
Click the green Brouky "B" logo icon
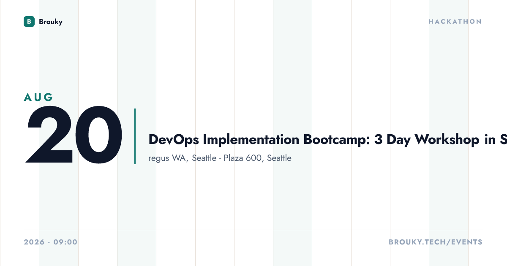(29, 22)
